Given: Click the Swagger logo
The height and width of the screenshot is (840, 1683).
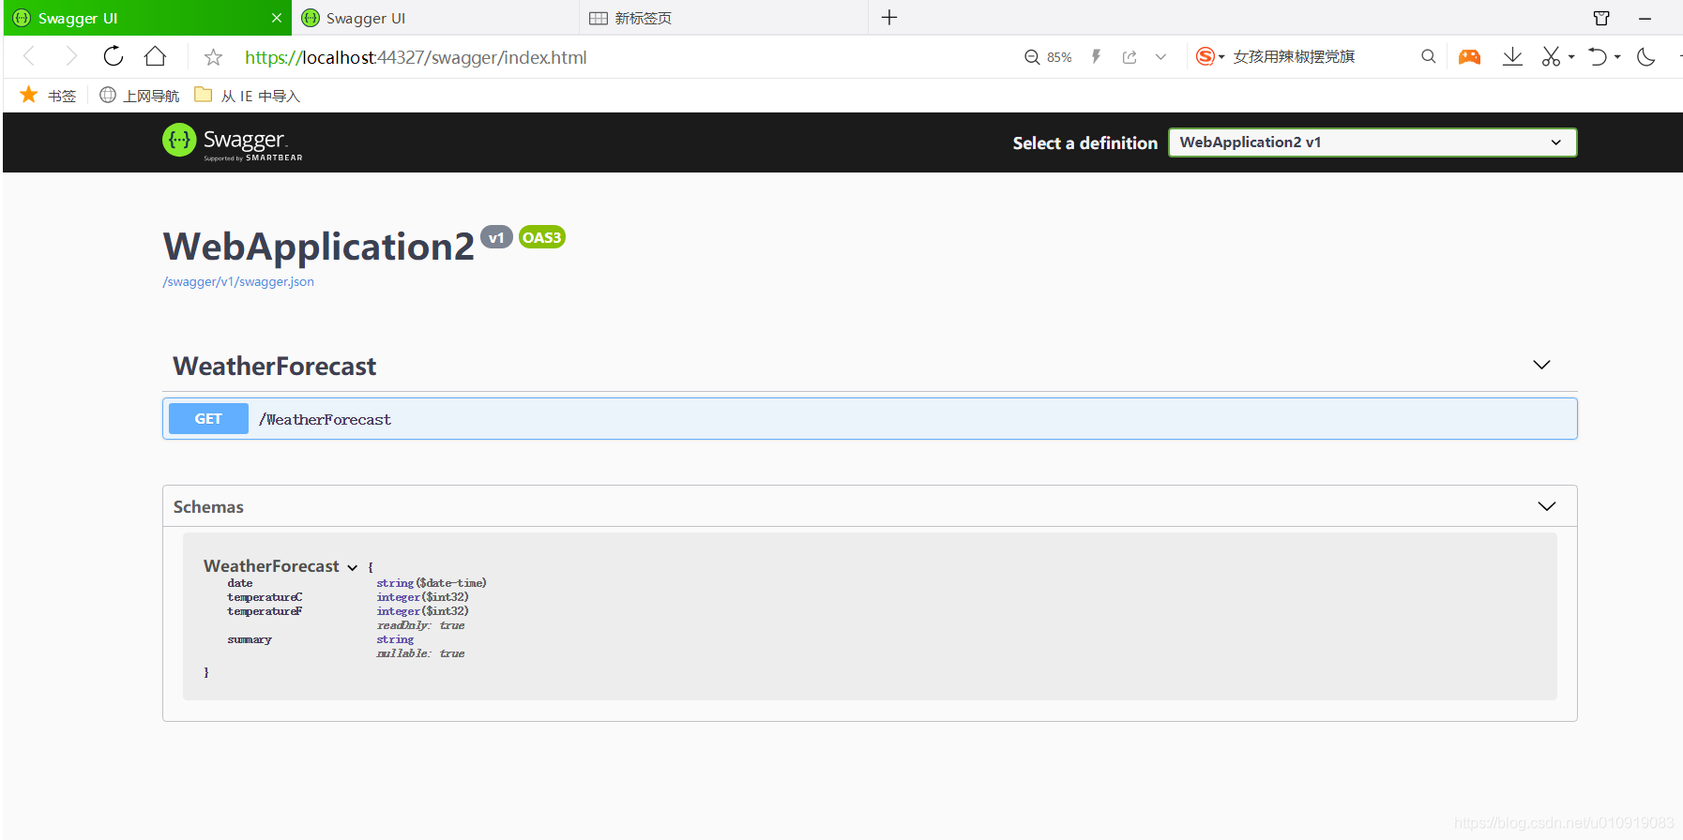Looking at the screenshot, I should 233,142.
